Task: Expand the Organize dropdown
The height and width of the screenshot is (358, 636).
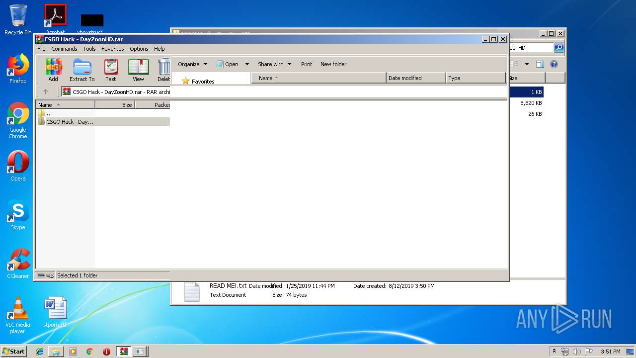Action: (x=192, y=64)
